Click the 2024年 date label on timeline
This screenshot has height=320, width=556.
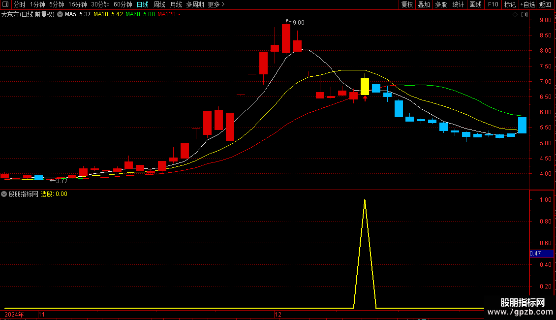(14, 315)
